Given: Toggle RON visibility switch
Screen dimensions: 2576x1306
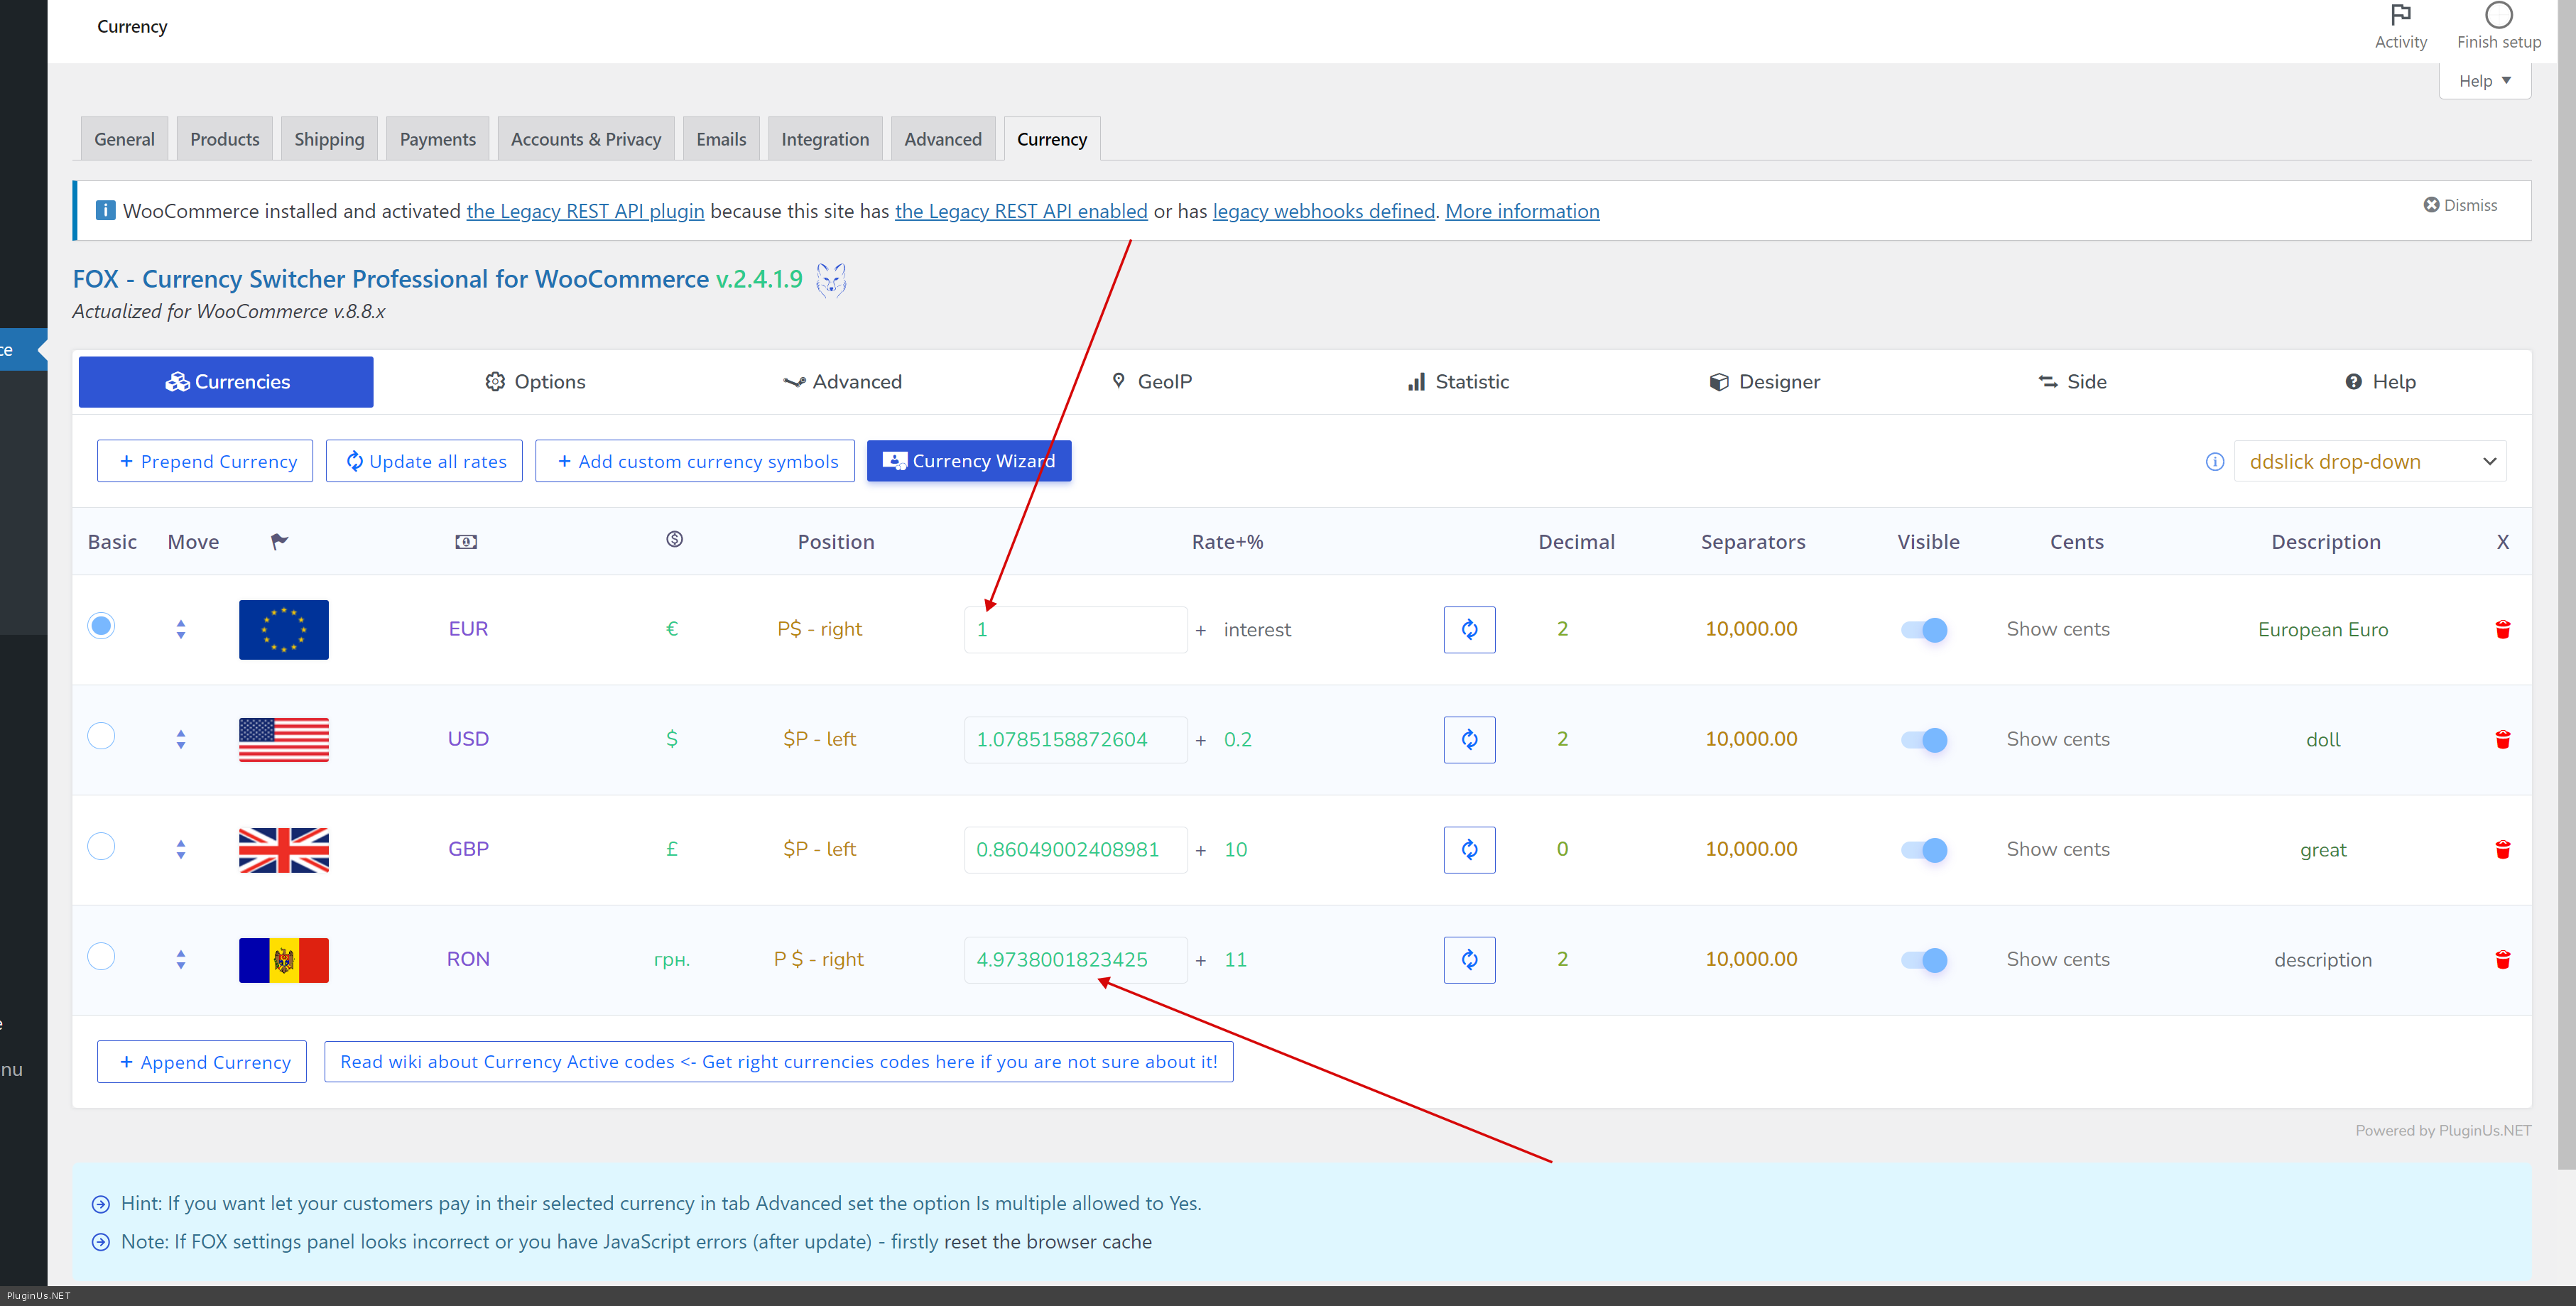Looking at the screenshot, I should 1924,959.
